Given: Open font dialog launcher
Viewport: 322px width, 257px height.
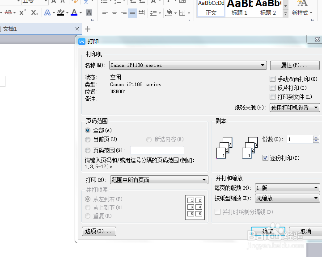Looking at the screenshot, I should [x=92, y=20].
